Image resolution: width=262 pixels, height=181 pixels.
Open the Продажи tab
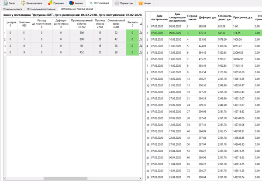(56, 3)
